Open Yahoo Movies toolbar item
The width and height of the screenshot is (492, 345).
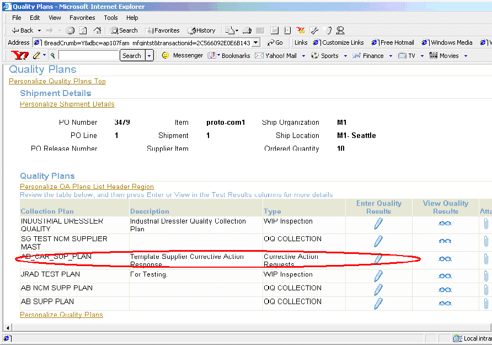click(444, 56)
